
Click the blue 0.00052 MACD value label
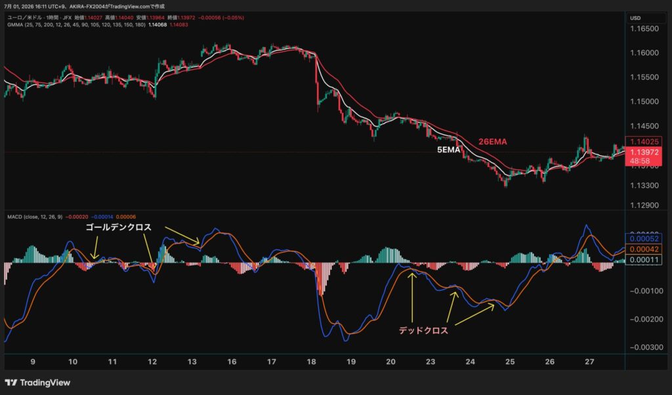[644, 239]
